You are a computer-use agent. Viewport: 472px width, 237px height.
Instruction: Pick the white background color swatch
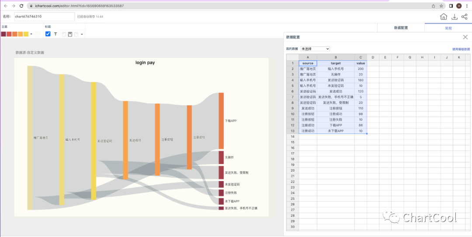click(x=38, y=34)
